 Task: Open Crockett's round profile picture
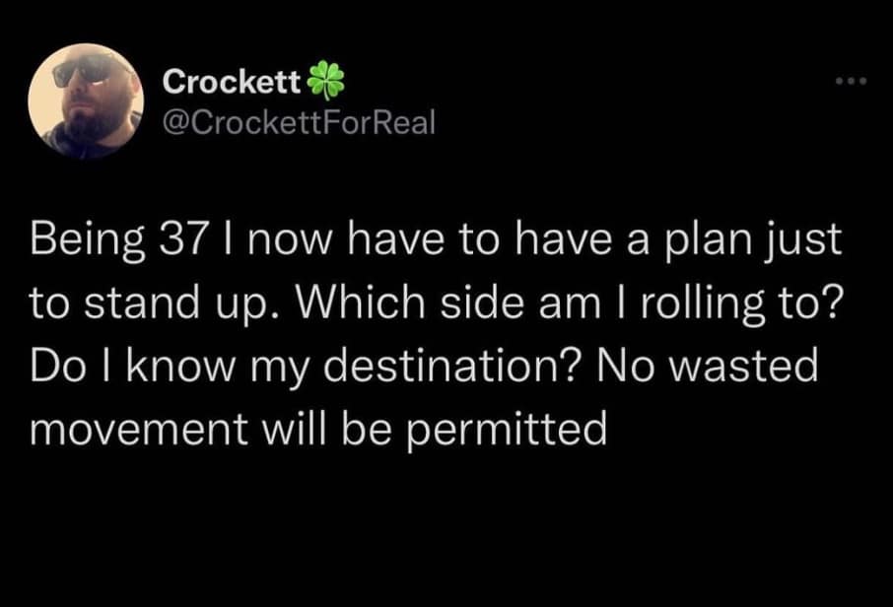pos(86,101)
